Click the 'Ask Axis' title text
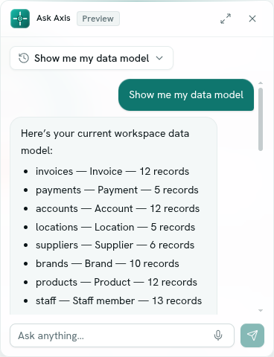Viewport: 274px width, 357px height. click(54, 18)
